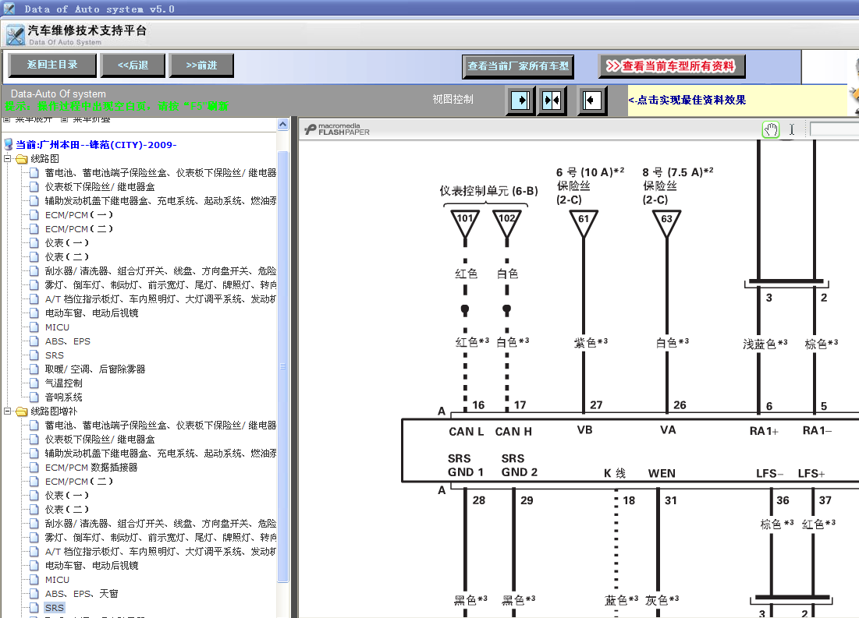Screen dimensions: 859x618
Task: Click the tree panel scrollbar up arrow
Action: click(282, 125)
